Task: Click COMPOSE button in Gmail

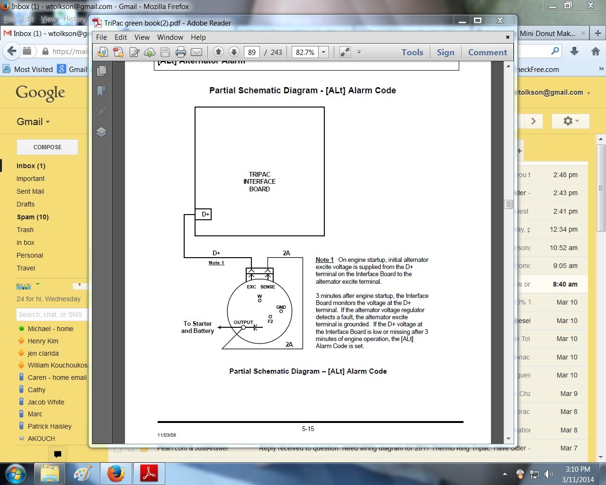Action: point(47,147)
